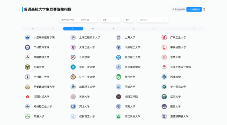Image resolution: width=227 pixels, height=125 pixels.
Task: Select the C grade tab
Action: (x=174, y=29)
